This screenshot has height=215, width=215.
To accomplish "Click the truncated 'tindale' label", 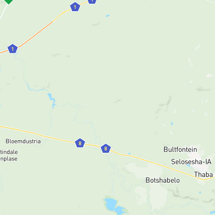I will (9, 152).
